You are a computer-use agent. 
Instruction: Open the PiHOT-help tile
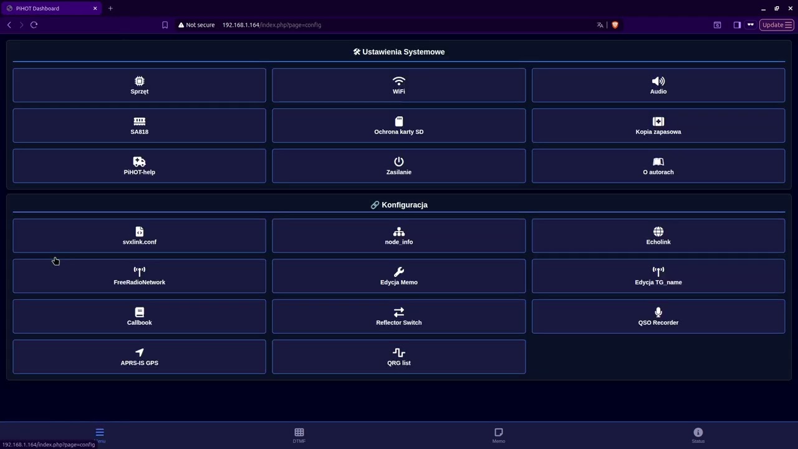pyautogui.click(x=139, y=166)
